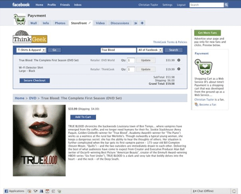Click the add tab plus icon
This screenshot has width=241, height=194.
(142, 23)
